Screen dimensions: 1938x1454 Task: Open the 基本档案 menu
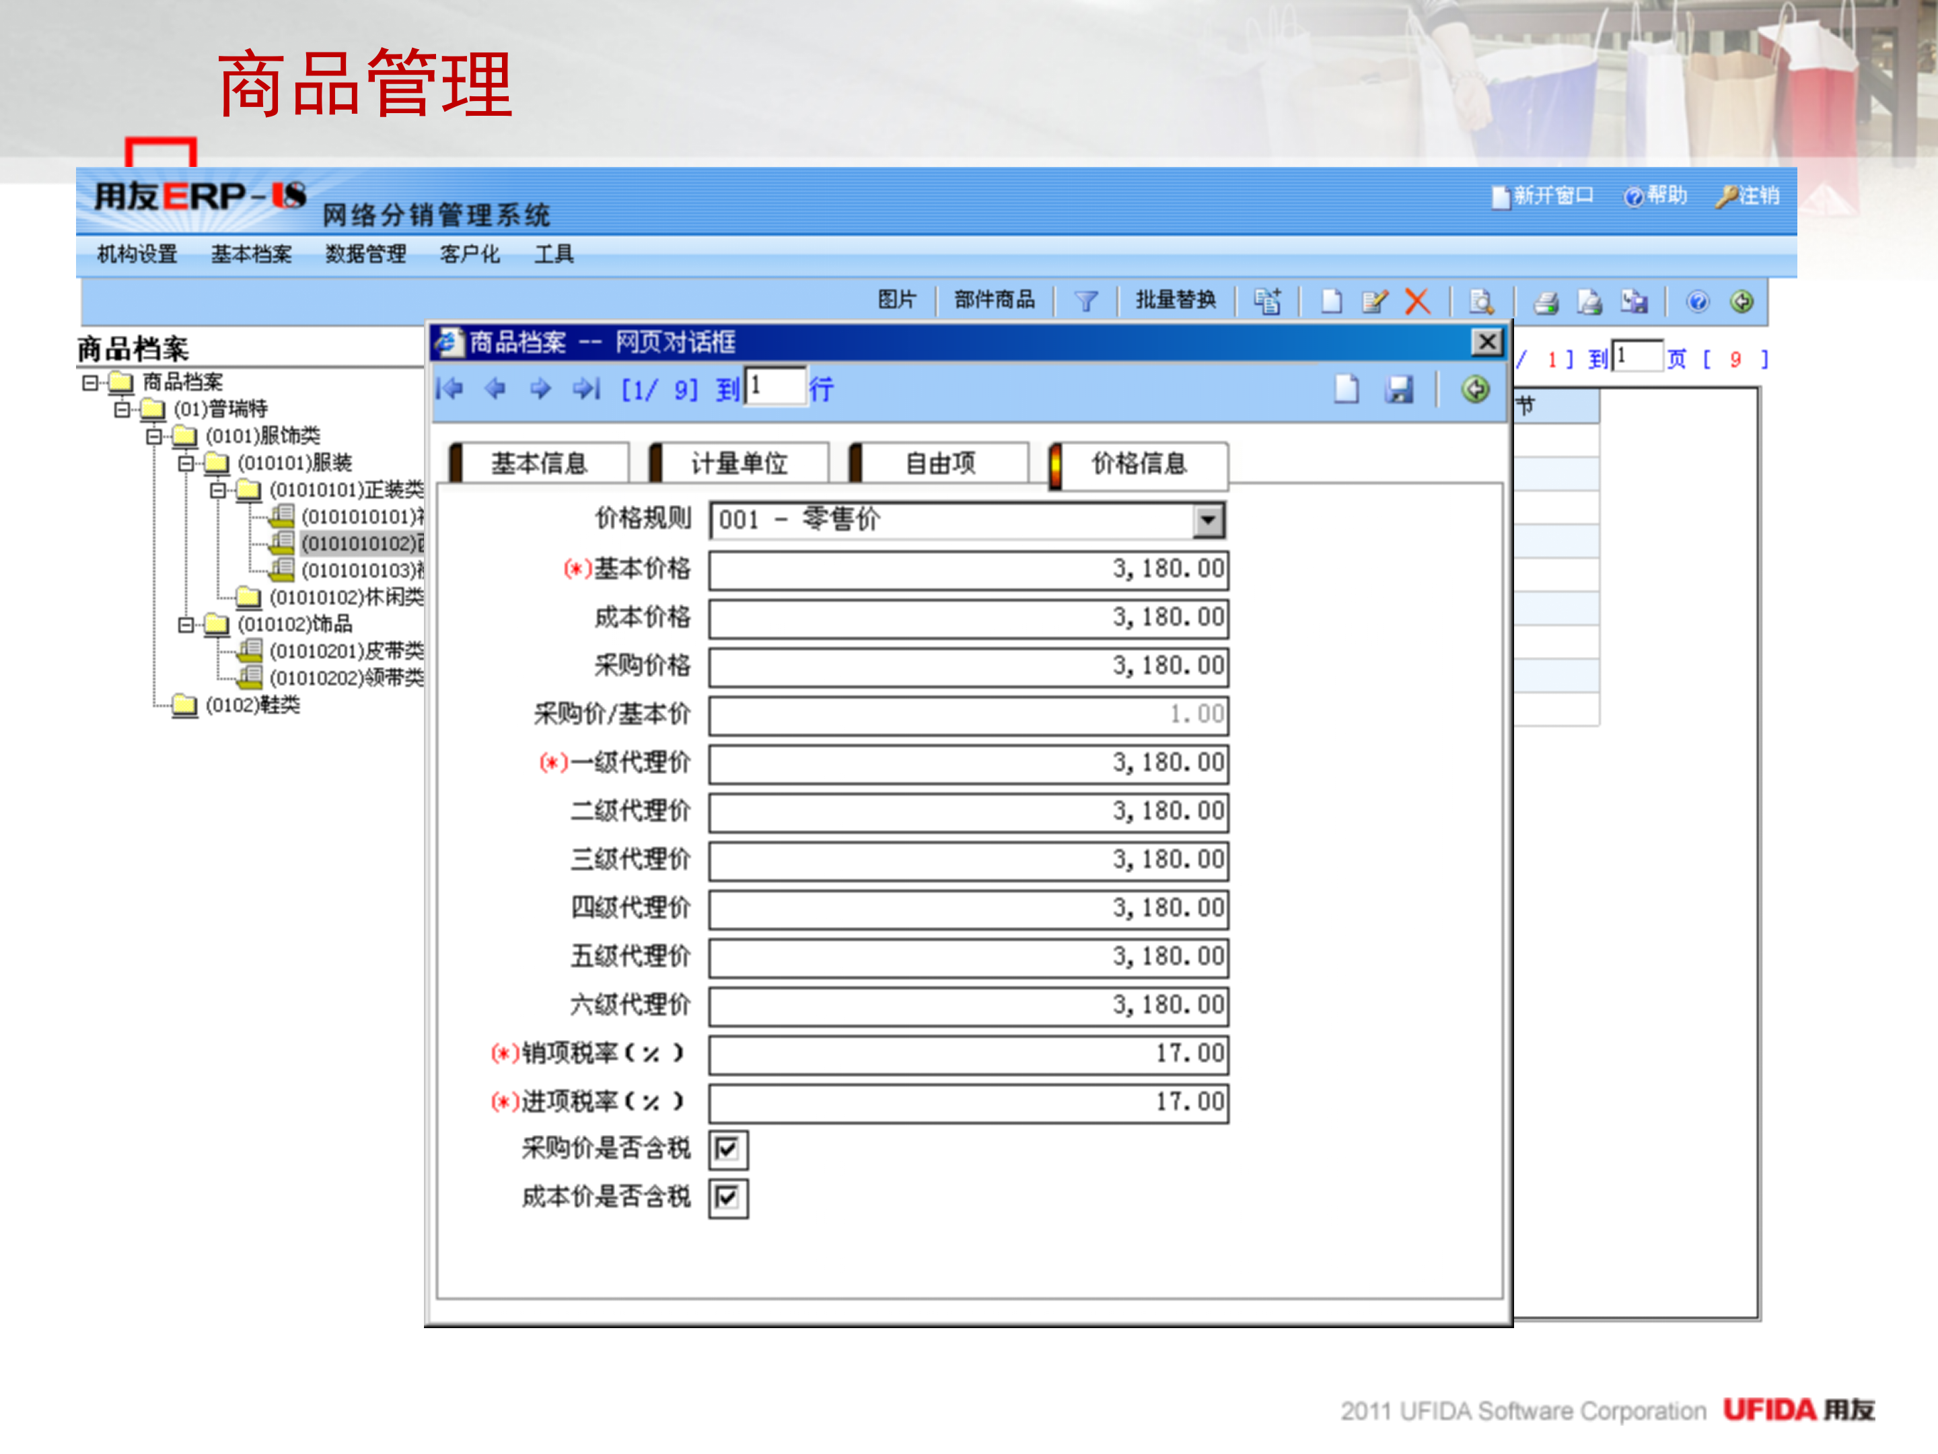[252, 254]
